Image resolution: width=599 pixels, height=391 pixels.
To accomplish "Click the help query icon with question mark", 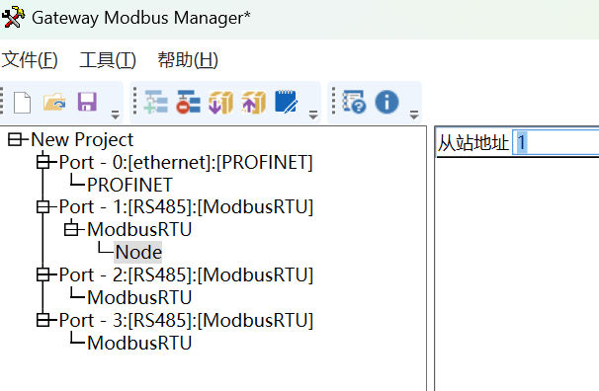I will [354, 102].
